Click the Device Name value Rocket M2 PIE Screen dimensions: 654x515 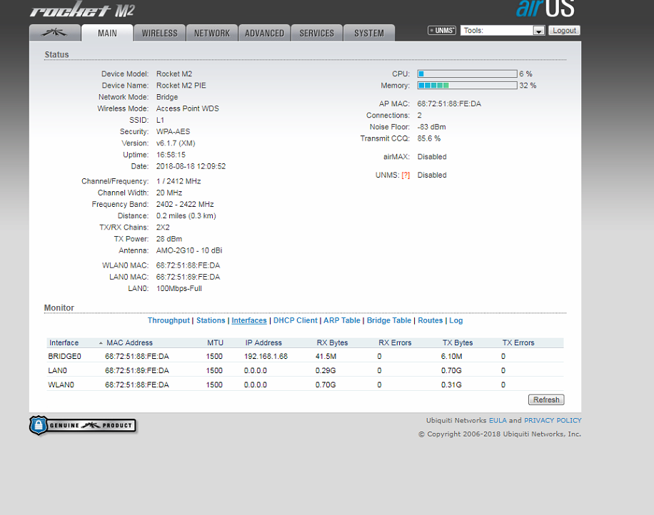coord(181,86)
